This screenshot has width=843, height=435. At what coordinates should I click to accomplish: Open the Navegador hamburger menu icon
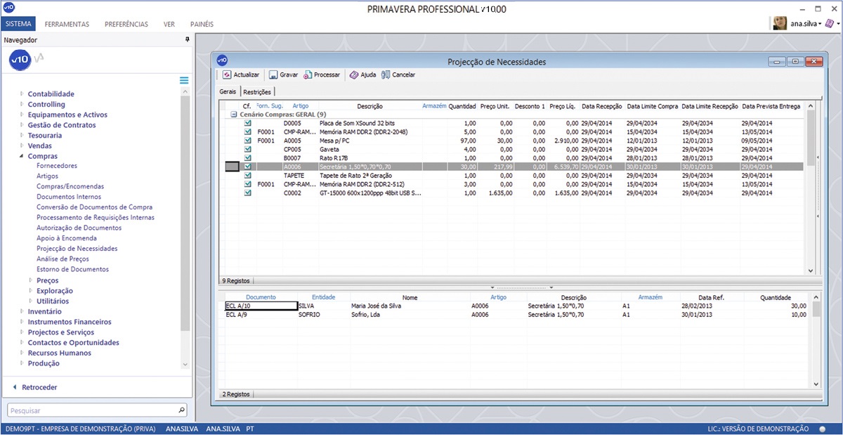[184, 80]
